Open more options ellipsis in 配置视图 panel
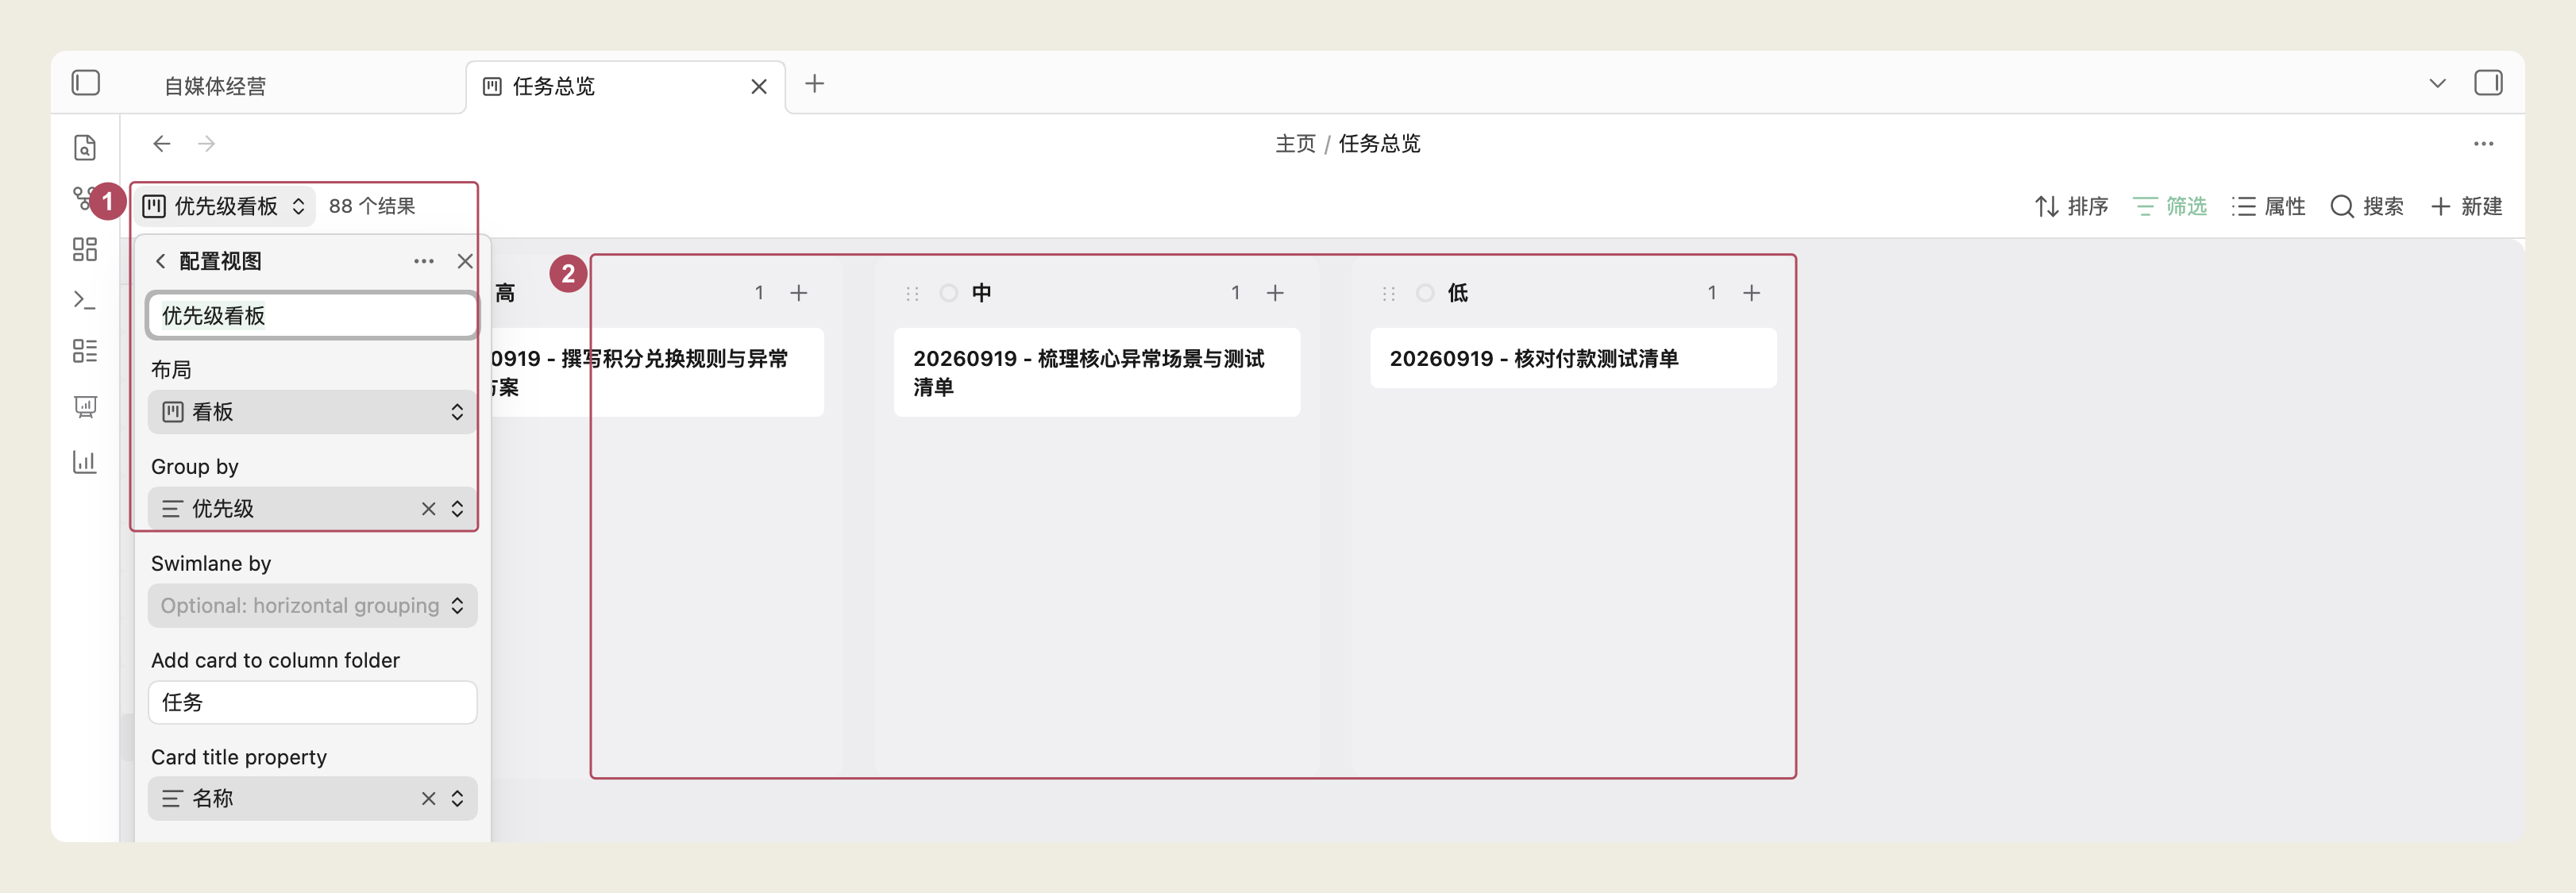This screenshot has height=893, width=2576. (424, 261)
